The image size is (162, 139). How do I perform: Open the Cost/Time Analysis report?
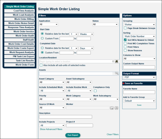point(20,11)
